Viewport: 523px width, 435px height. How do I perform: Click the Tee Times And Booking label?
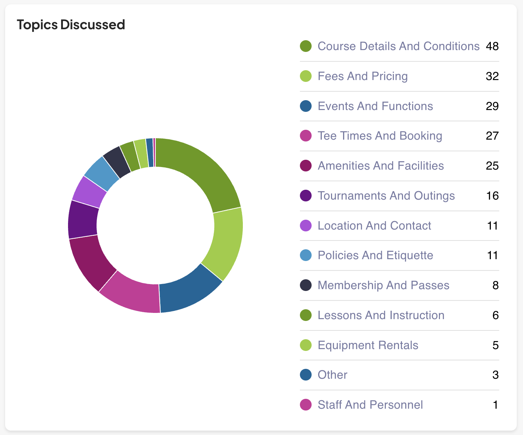[x=380, y=136]
